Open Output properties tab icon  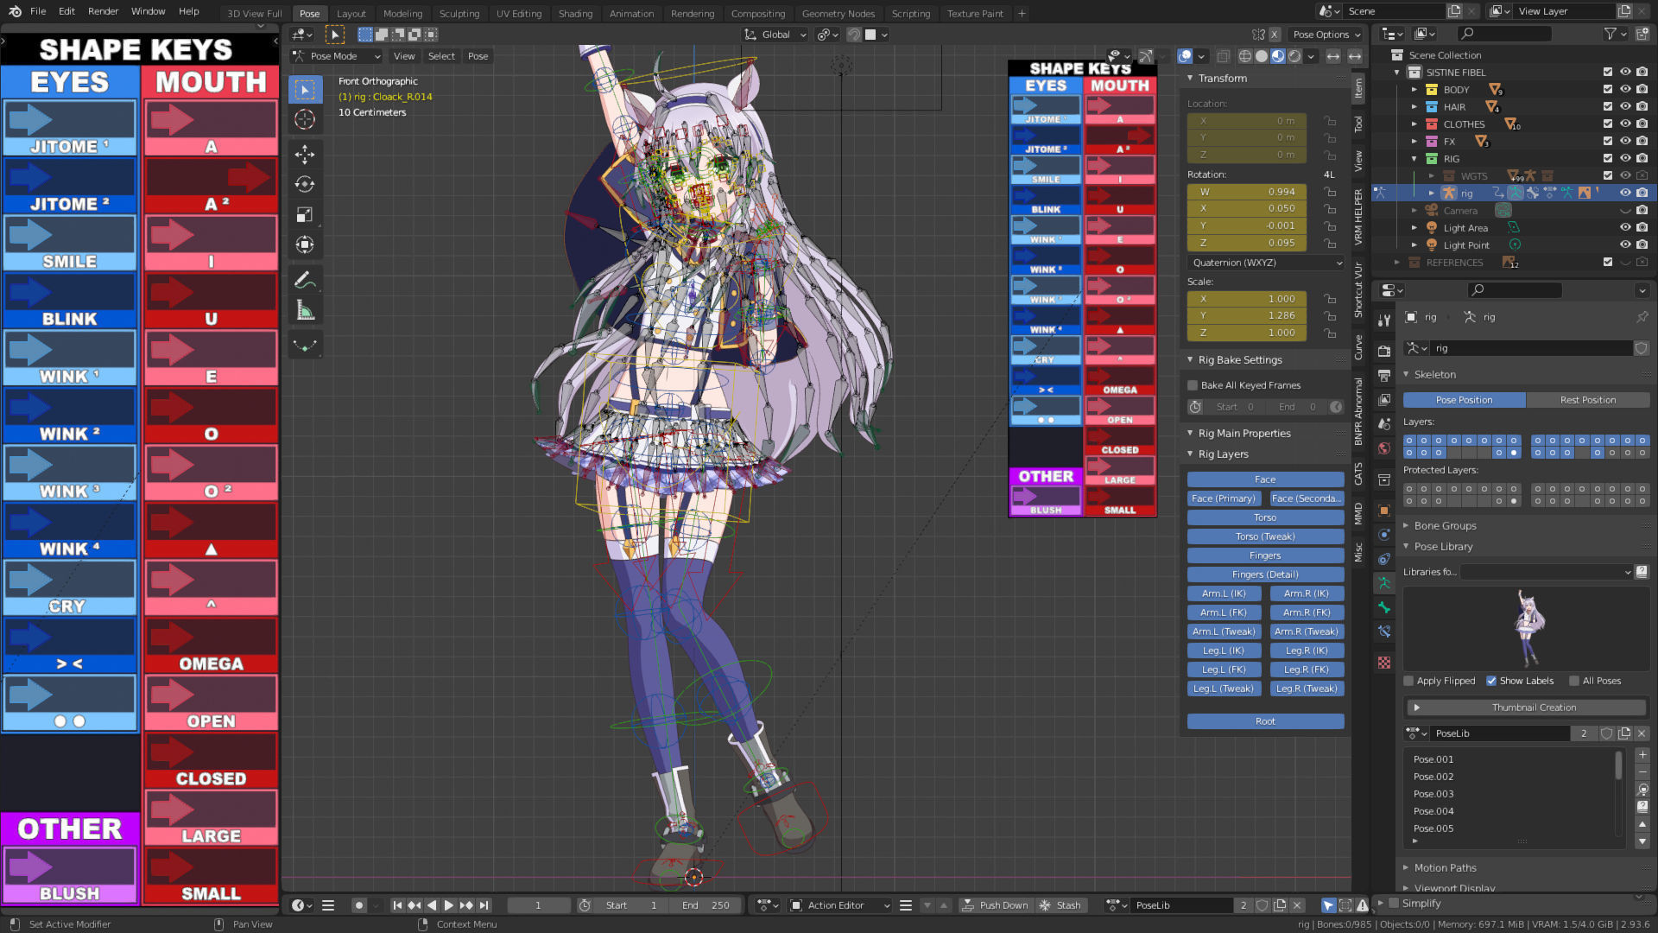(1384, 375)
